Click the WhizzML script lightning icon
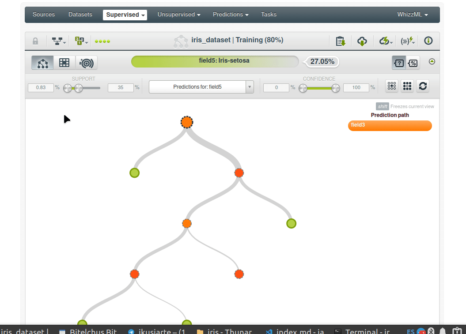Viewport: 466px width, 334px height. [x=407, y=41]
